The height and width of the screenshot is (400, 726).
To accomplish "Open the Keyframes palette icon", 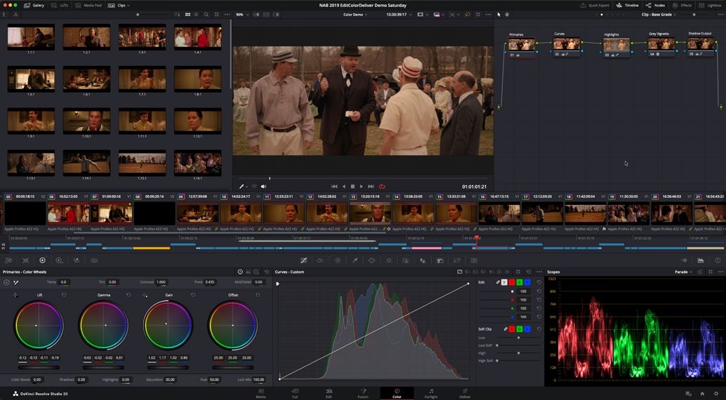I will 684,260.
